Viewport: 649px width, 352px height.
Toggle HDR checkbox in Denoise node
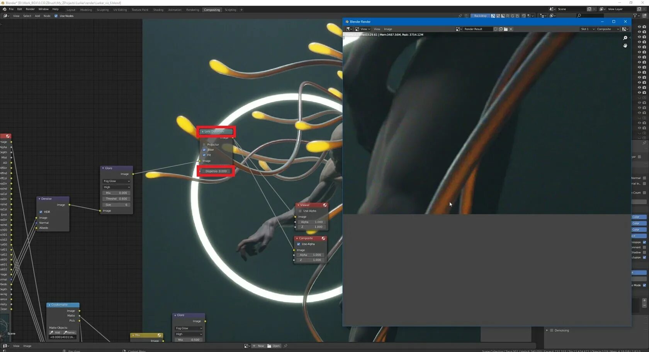(x=41, y=212)
